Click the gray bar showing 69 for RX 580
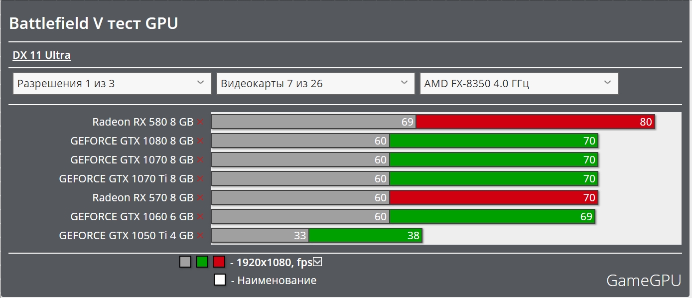Screen dimensions: 692x298 (314, 122)
